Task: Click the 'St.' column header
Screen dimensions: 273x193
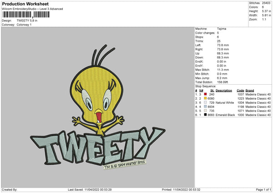Action: 212,91
